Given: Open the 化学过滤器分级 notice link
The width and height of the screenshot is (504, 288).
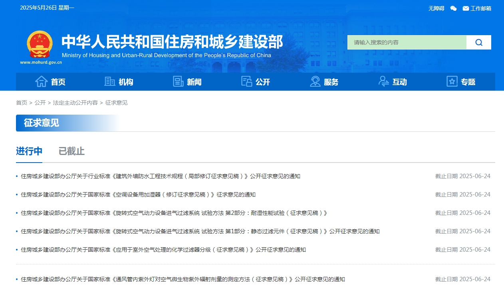Looking at the screenshot, I should [163, 250].
